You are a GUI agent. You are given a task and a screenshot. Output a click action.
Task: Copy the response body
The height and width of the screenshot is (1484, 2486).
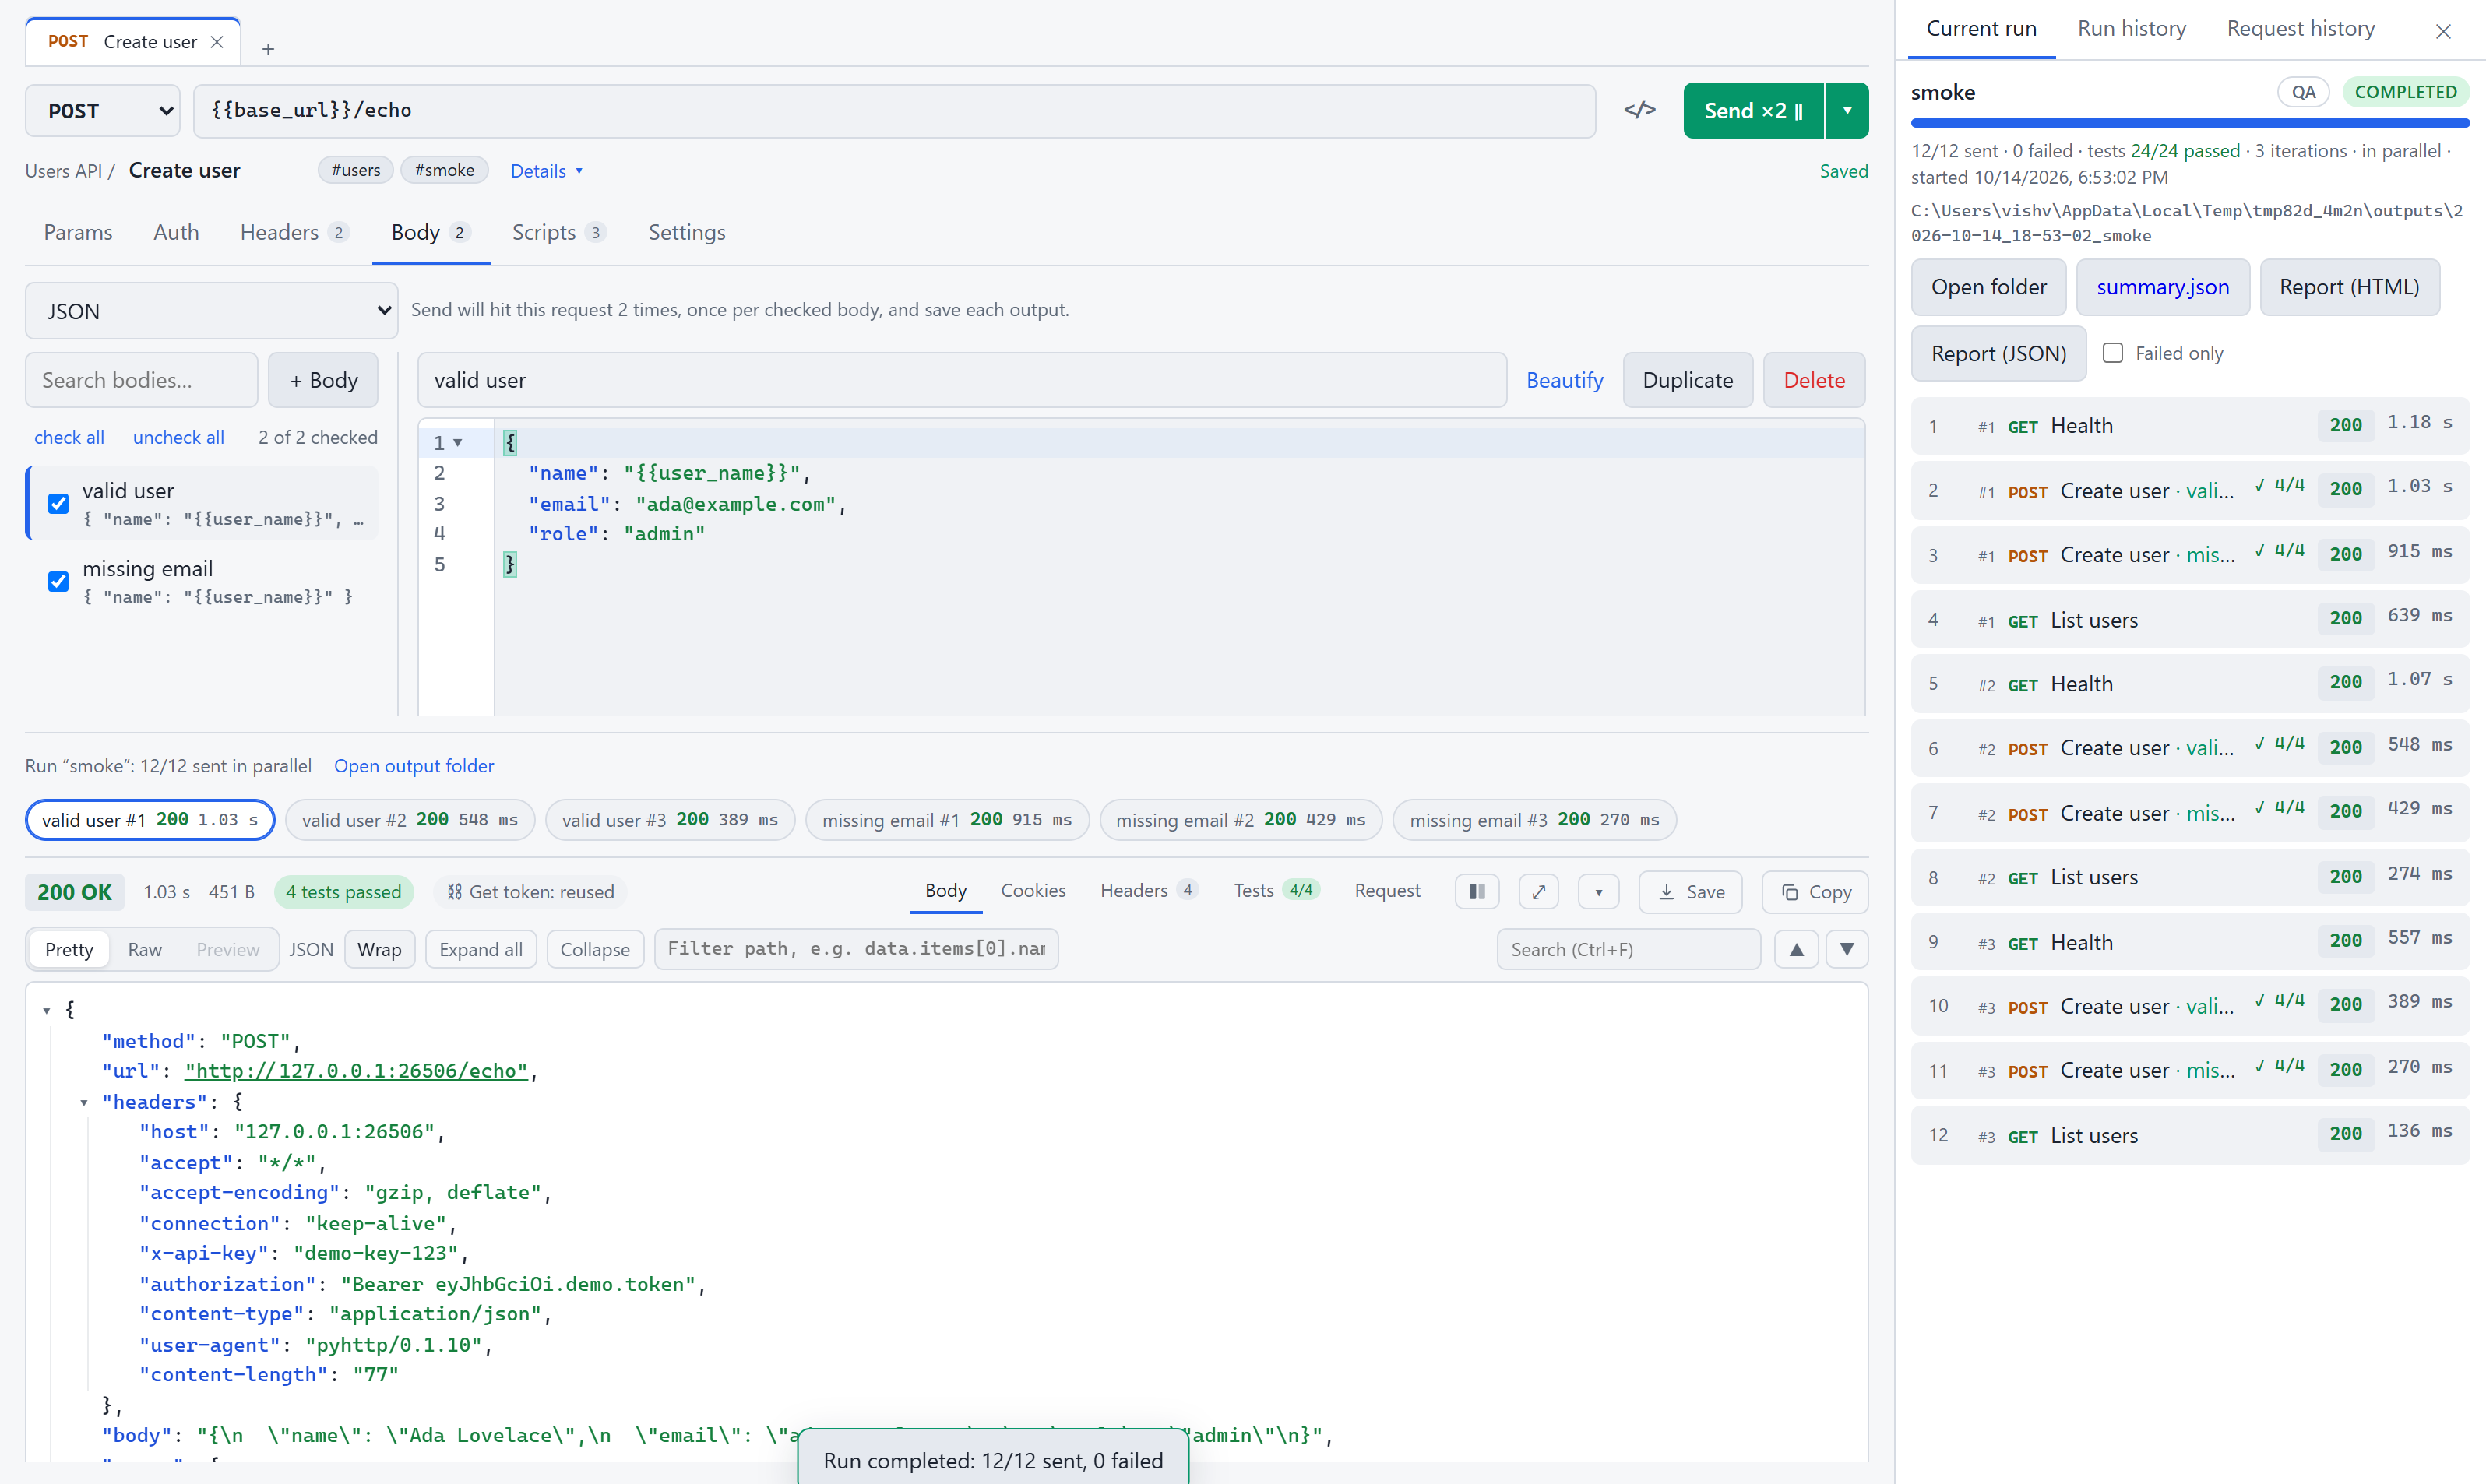pos(1815,892)
